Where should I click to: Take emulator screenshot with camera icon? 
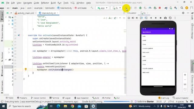coord(165,18)
